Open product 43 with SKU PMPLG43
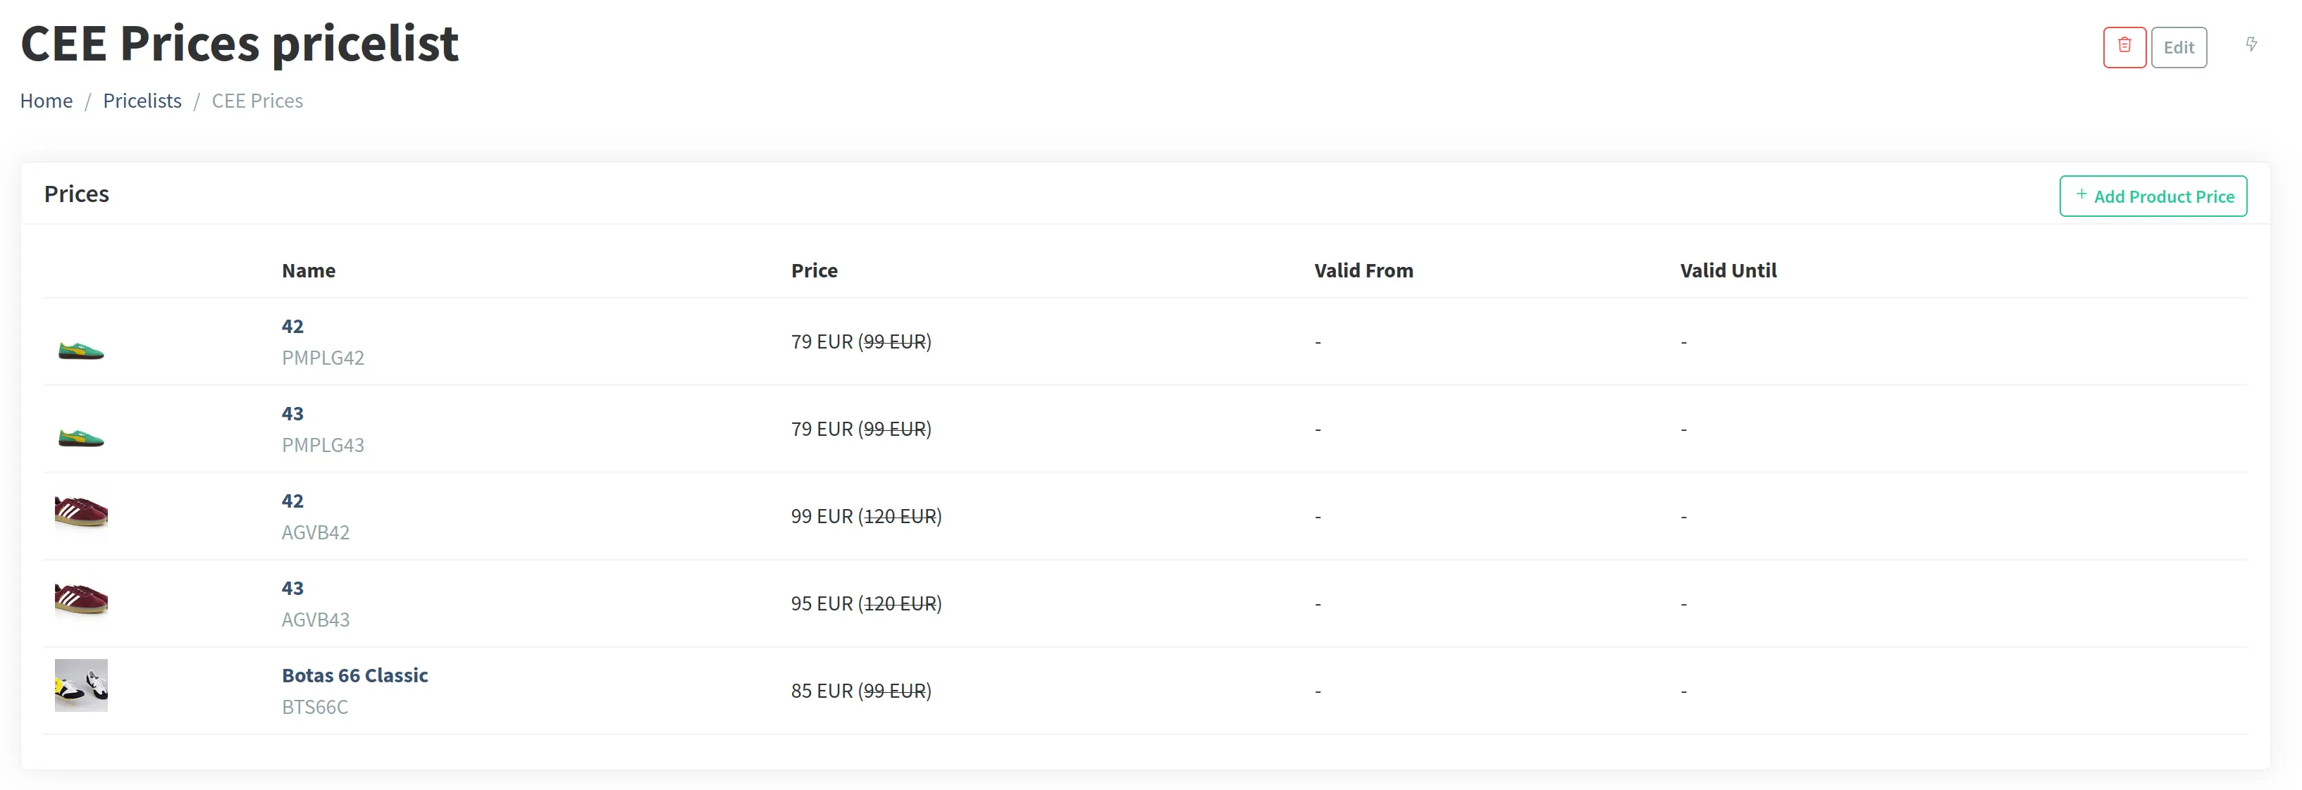 pyautogui.click(x=292, y=413)
